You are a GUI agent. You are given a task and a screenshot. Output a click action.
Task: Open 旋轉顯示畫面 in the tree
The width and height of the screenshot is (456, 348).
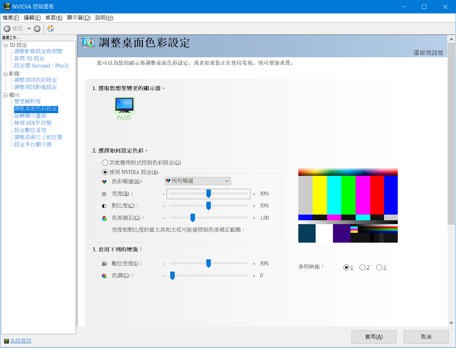click(x=30, y=116)
